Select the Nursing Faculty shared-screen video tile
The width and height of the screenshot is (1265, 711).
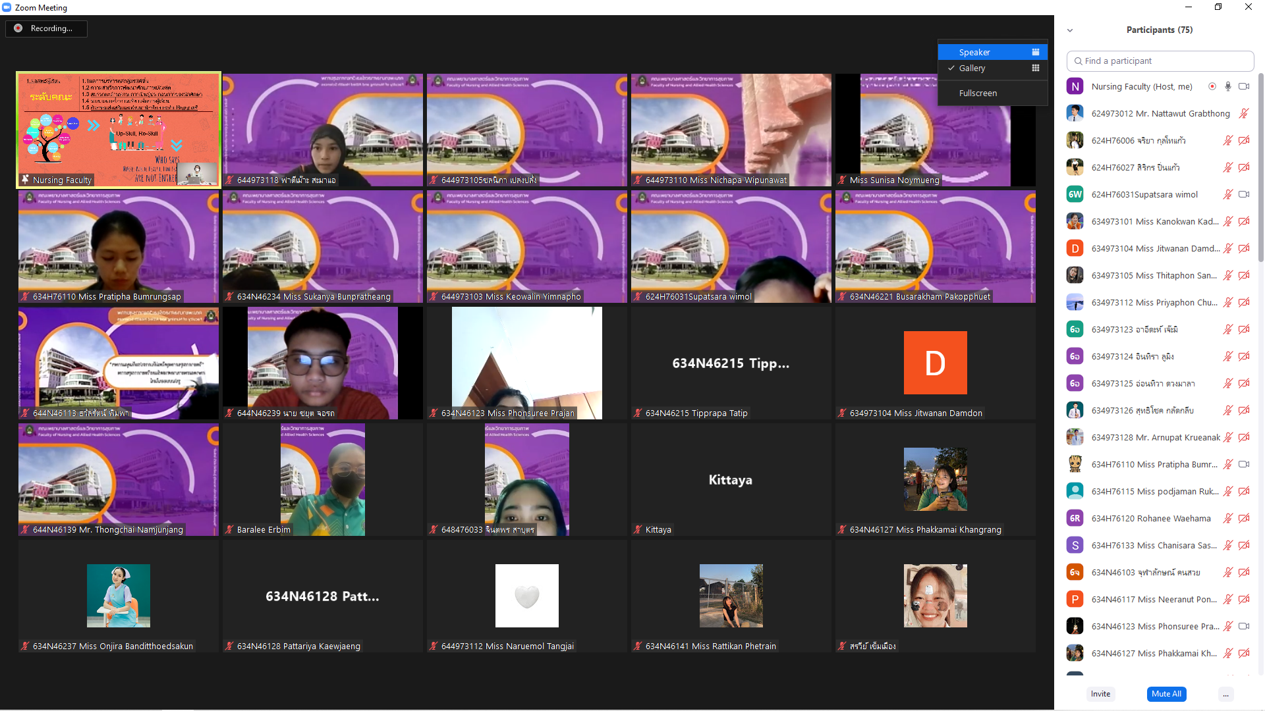point(119,130)
